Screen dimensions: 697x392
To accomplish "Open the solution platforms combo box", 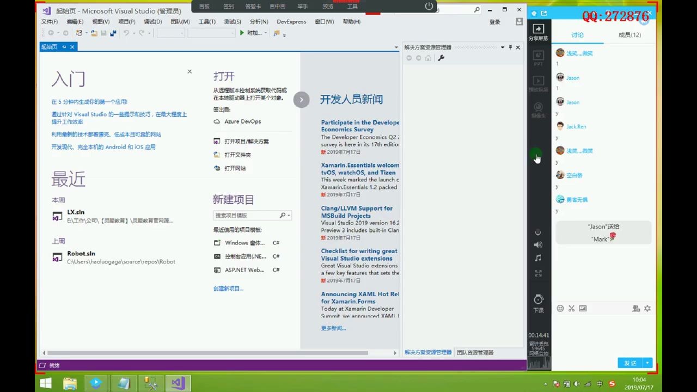I will pos(211,33).
